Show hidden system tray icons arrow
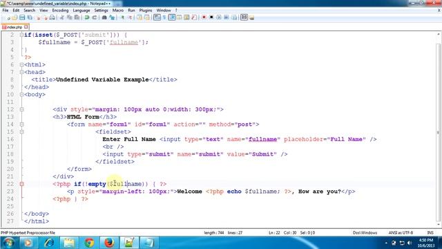Image resolution: width=442 pixels, height=249 pixels. pyautogui.click(x=386, y=243)
